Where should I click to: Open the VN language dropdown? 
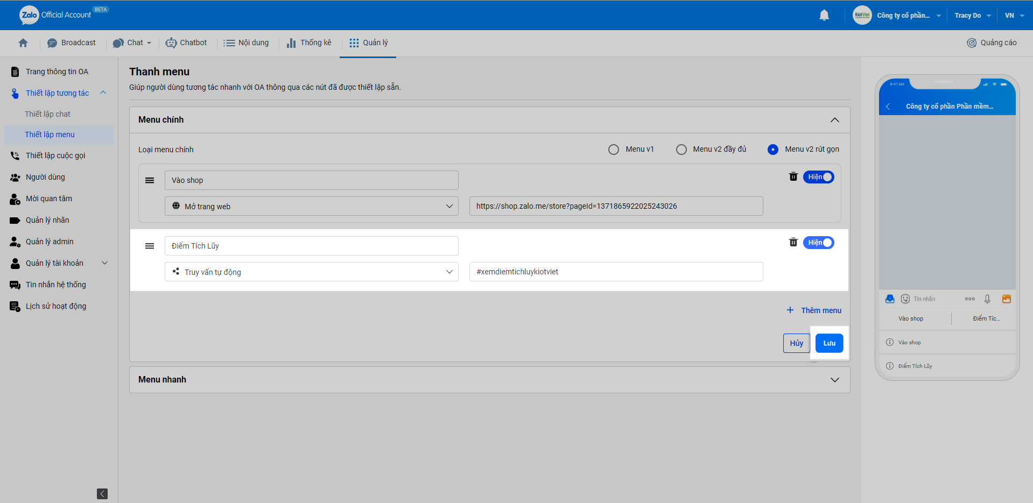point(1014,16)
